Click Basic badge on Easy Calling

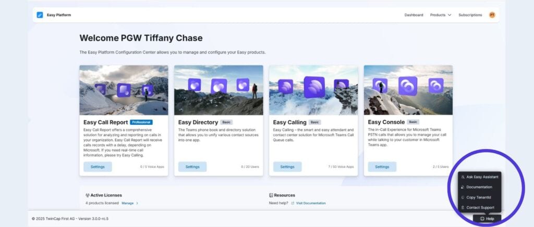(314, 122)
